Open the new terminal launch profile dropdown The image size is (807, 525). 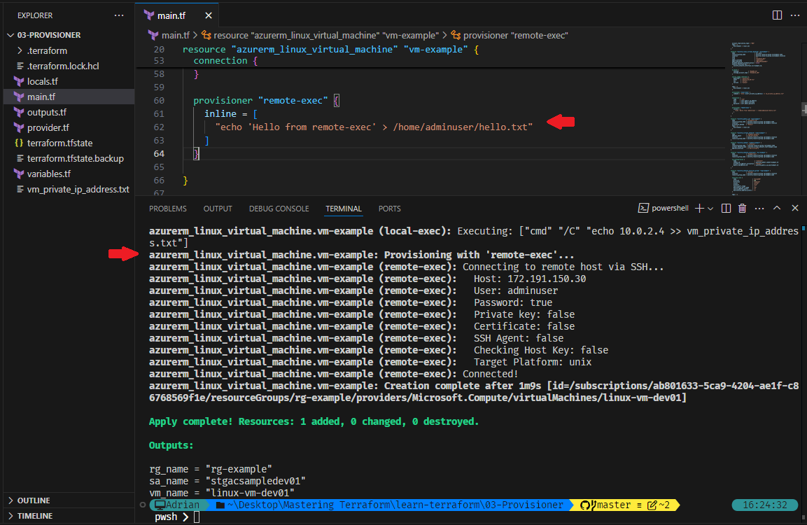click(710, 209)
